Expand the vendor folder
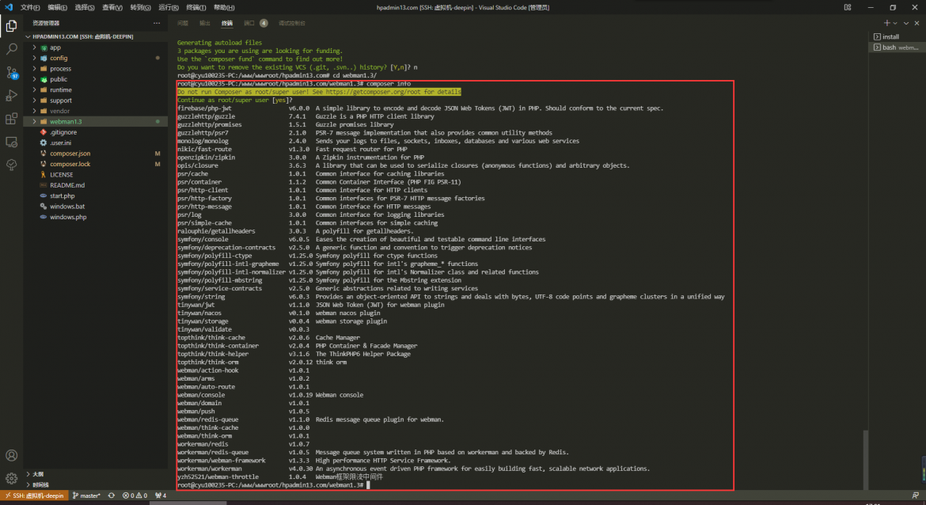The image size is (926, 505). tap(96, 111)
